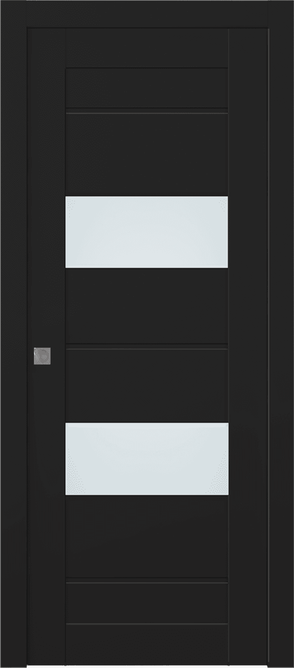Click the right outer door frame casing
This screenshot has width=294, height=668.
point(282,334)
